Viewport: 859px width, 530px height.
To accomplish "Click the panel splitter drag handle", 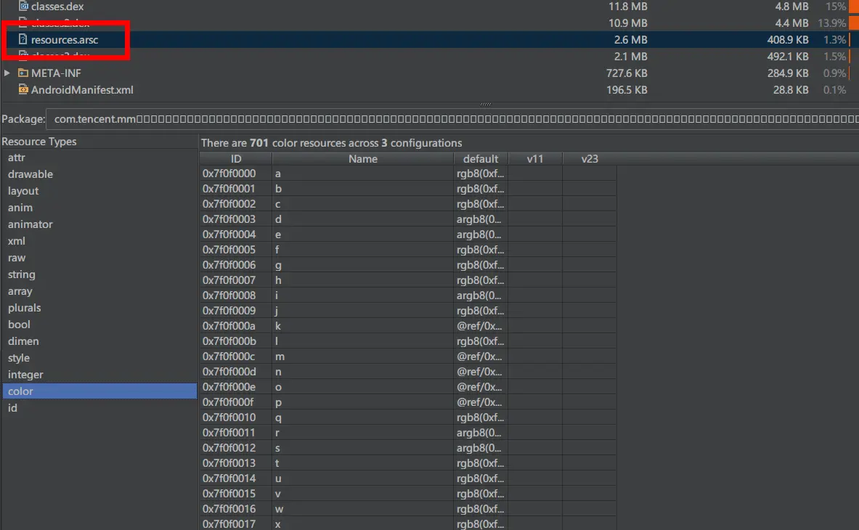I will pos(485,104).
